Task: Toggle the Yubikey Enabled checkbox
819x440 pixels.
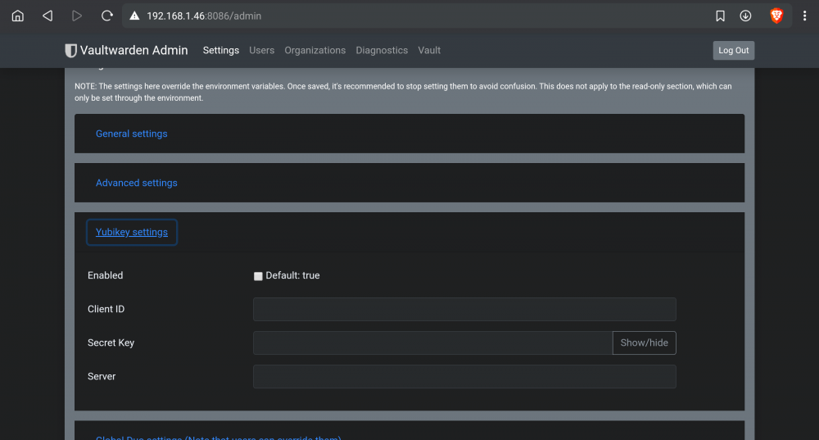Action: (x=258, y=276)
